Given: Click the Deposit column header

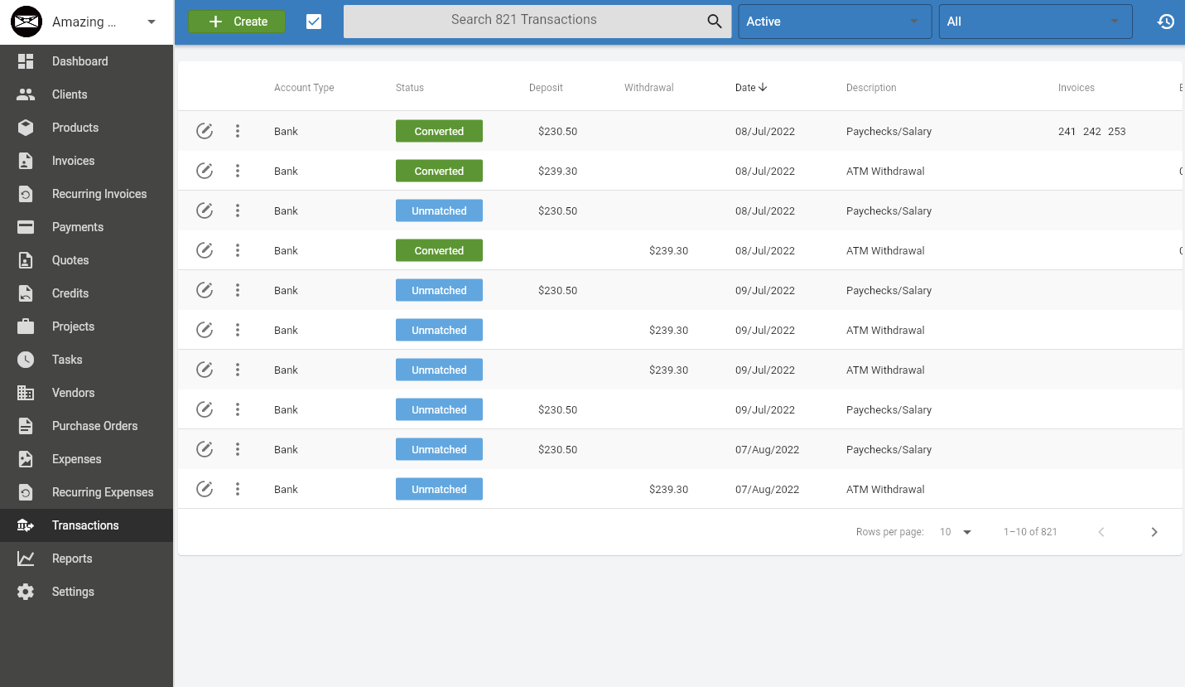Looking at the screenshot, I should (546, 88).
